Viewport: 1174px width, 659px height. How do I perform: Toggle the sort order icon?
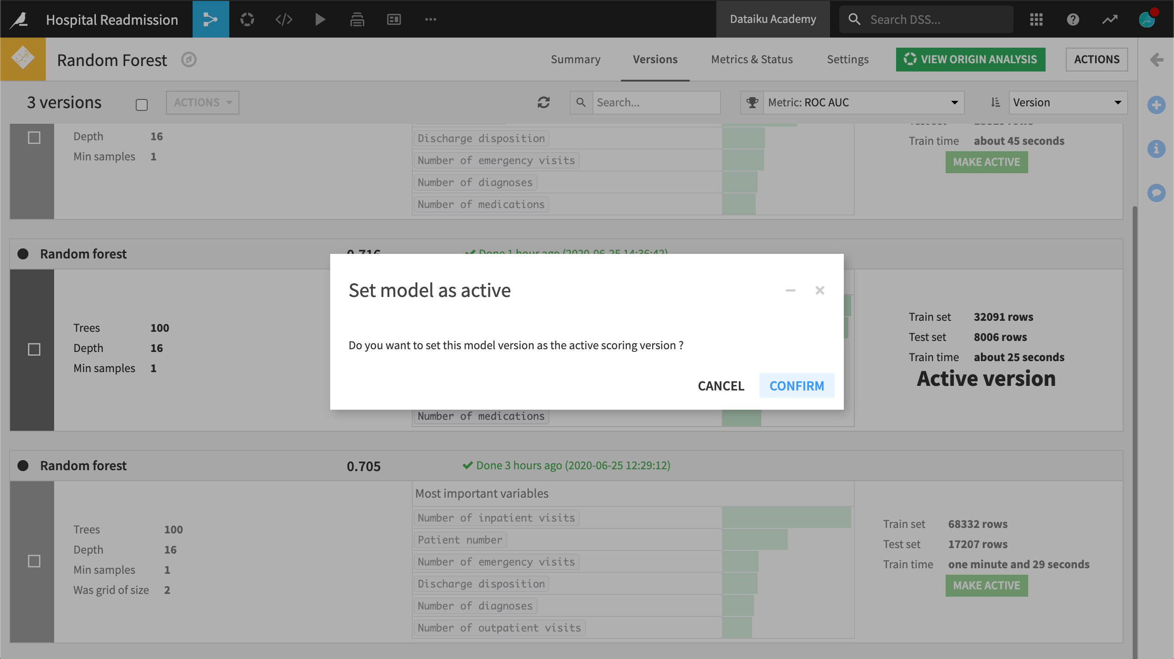[995, 102]
